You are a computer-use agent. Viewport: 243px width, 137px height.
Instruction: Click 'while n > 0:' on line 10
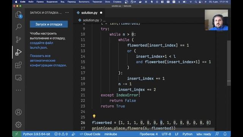pyautogui.click(x=123, y=34)
